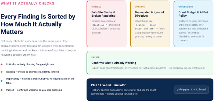Open the Crawl Budget & AI Bot Policy card
This screenshot has width=215, height=102.
click(x=193, y=24)
